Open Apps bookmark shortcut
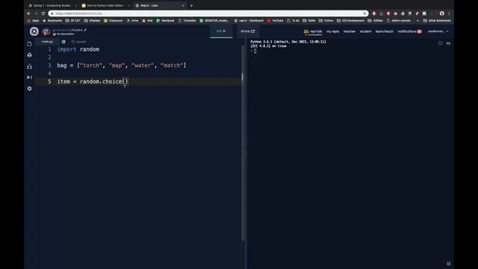478x269 pixels. pyautogui.click(x=33, y=21)
